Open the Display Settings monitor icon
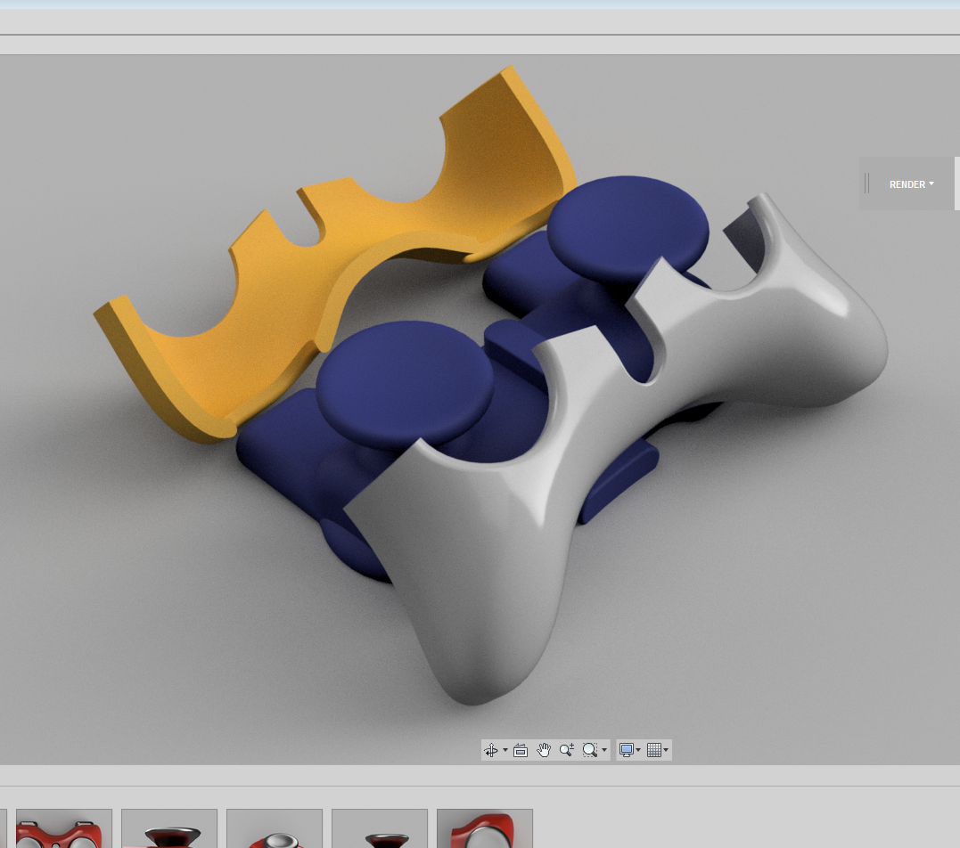The image size is (960, 848). pos(627,750)
